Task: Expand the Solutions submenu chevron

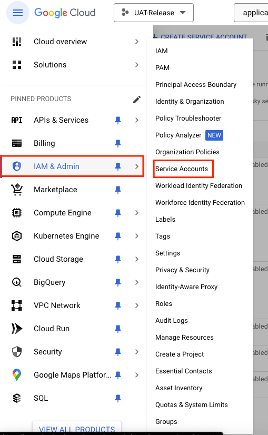Action: pos(137,65)
